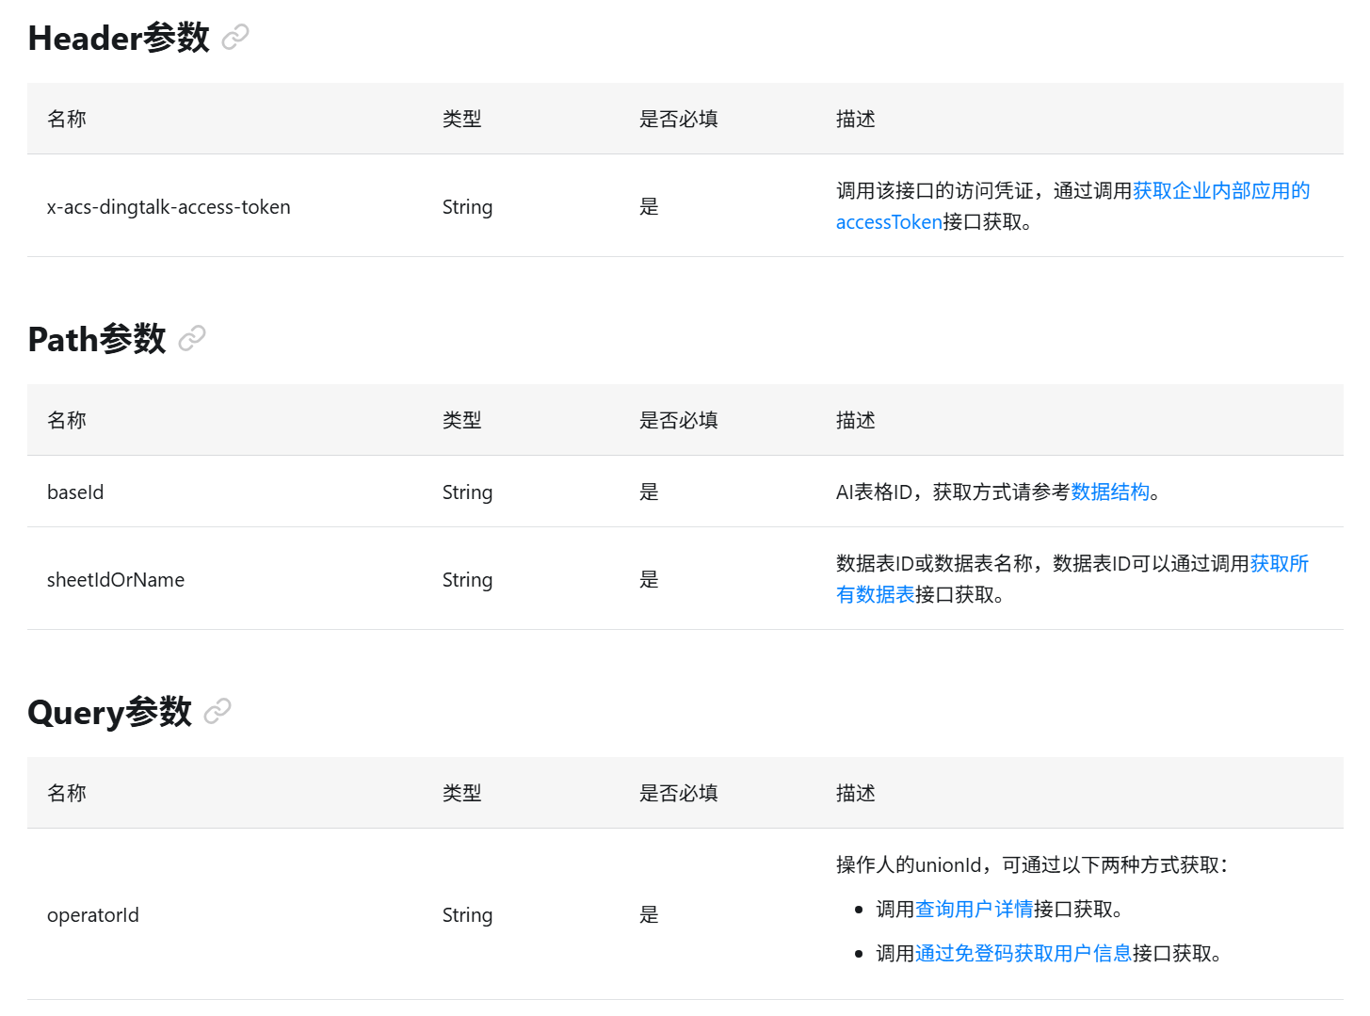Click the String type cell for operatorId
Image resolution: width=1370 pixels, height=1016 pixels.
pyautogui.click(x=468, y=915)
